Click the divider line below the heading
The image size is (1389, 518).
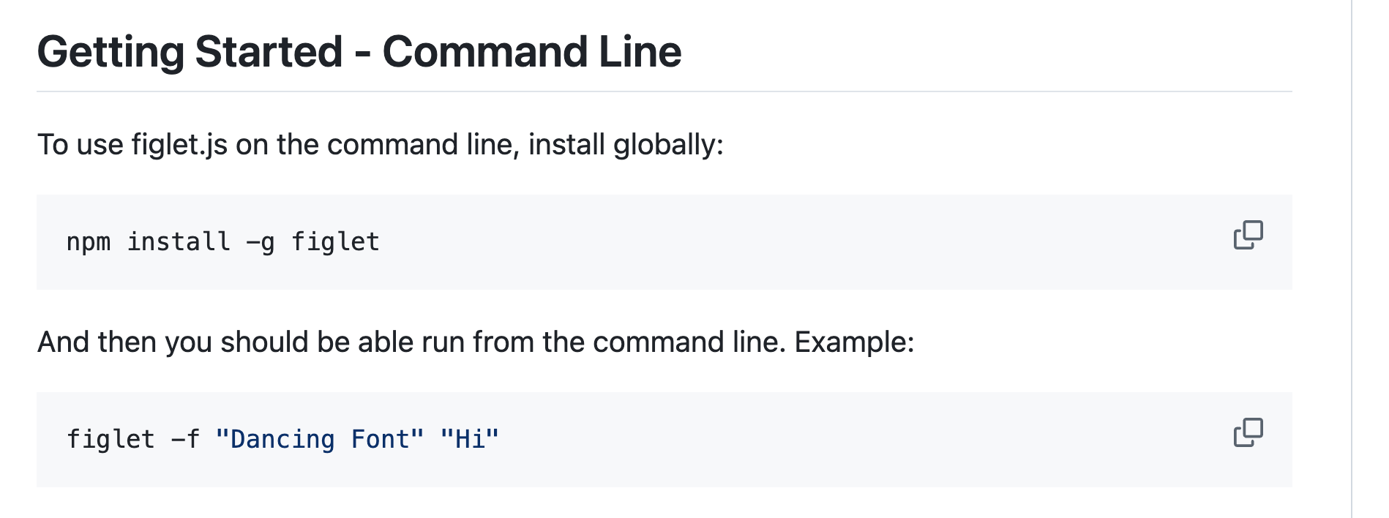coord(659,90)
